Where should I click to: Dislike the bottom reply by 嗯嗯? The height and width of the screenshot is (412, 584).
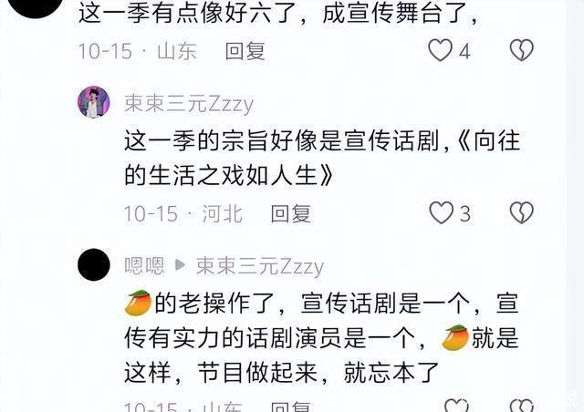coord(521,406)
